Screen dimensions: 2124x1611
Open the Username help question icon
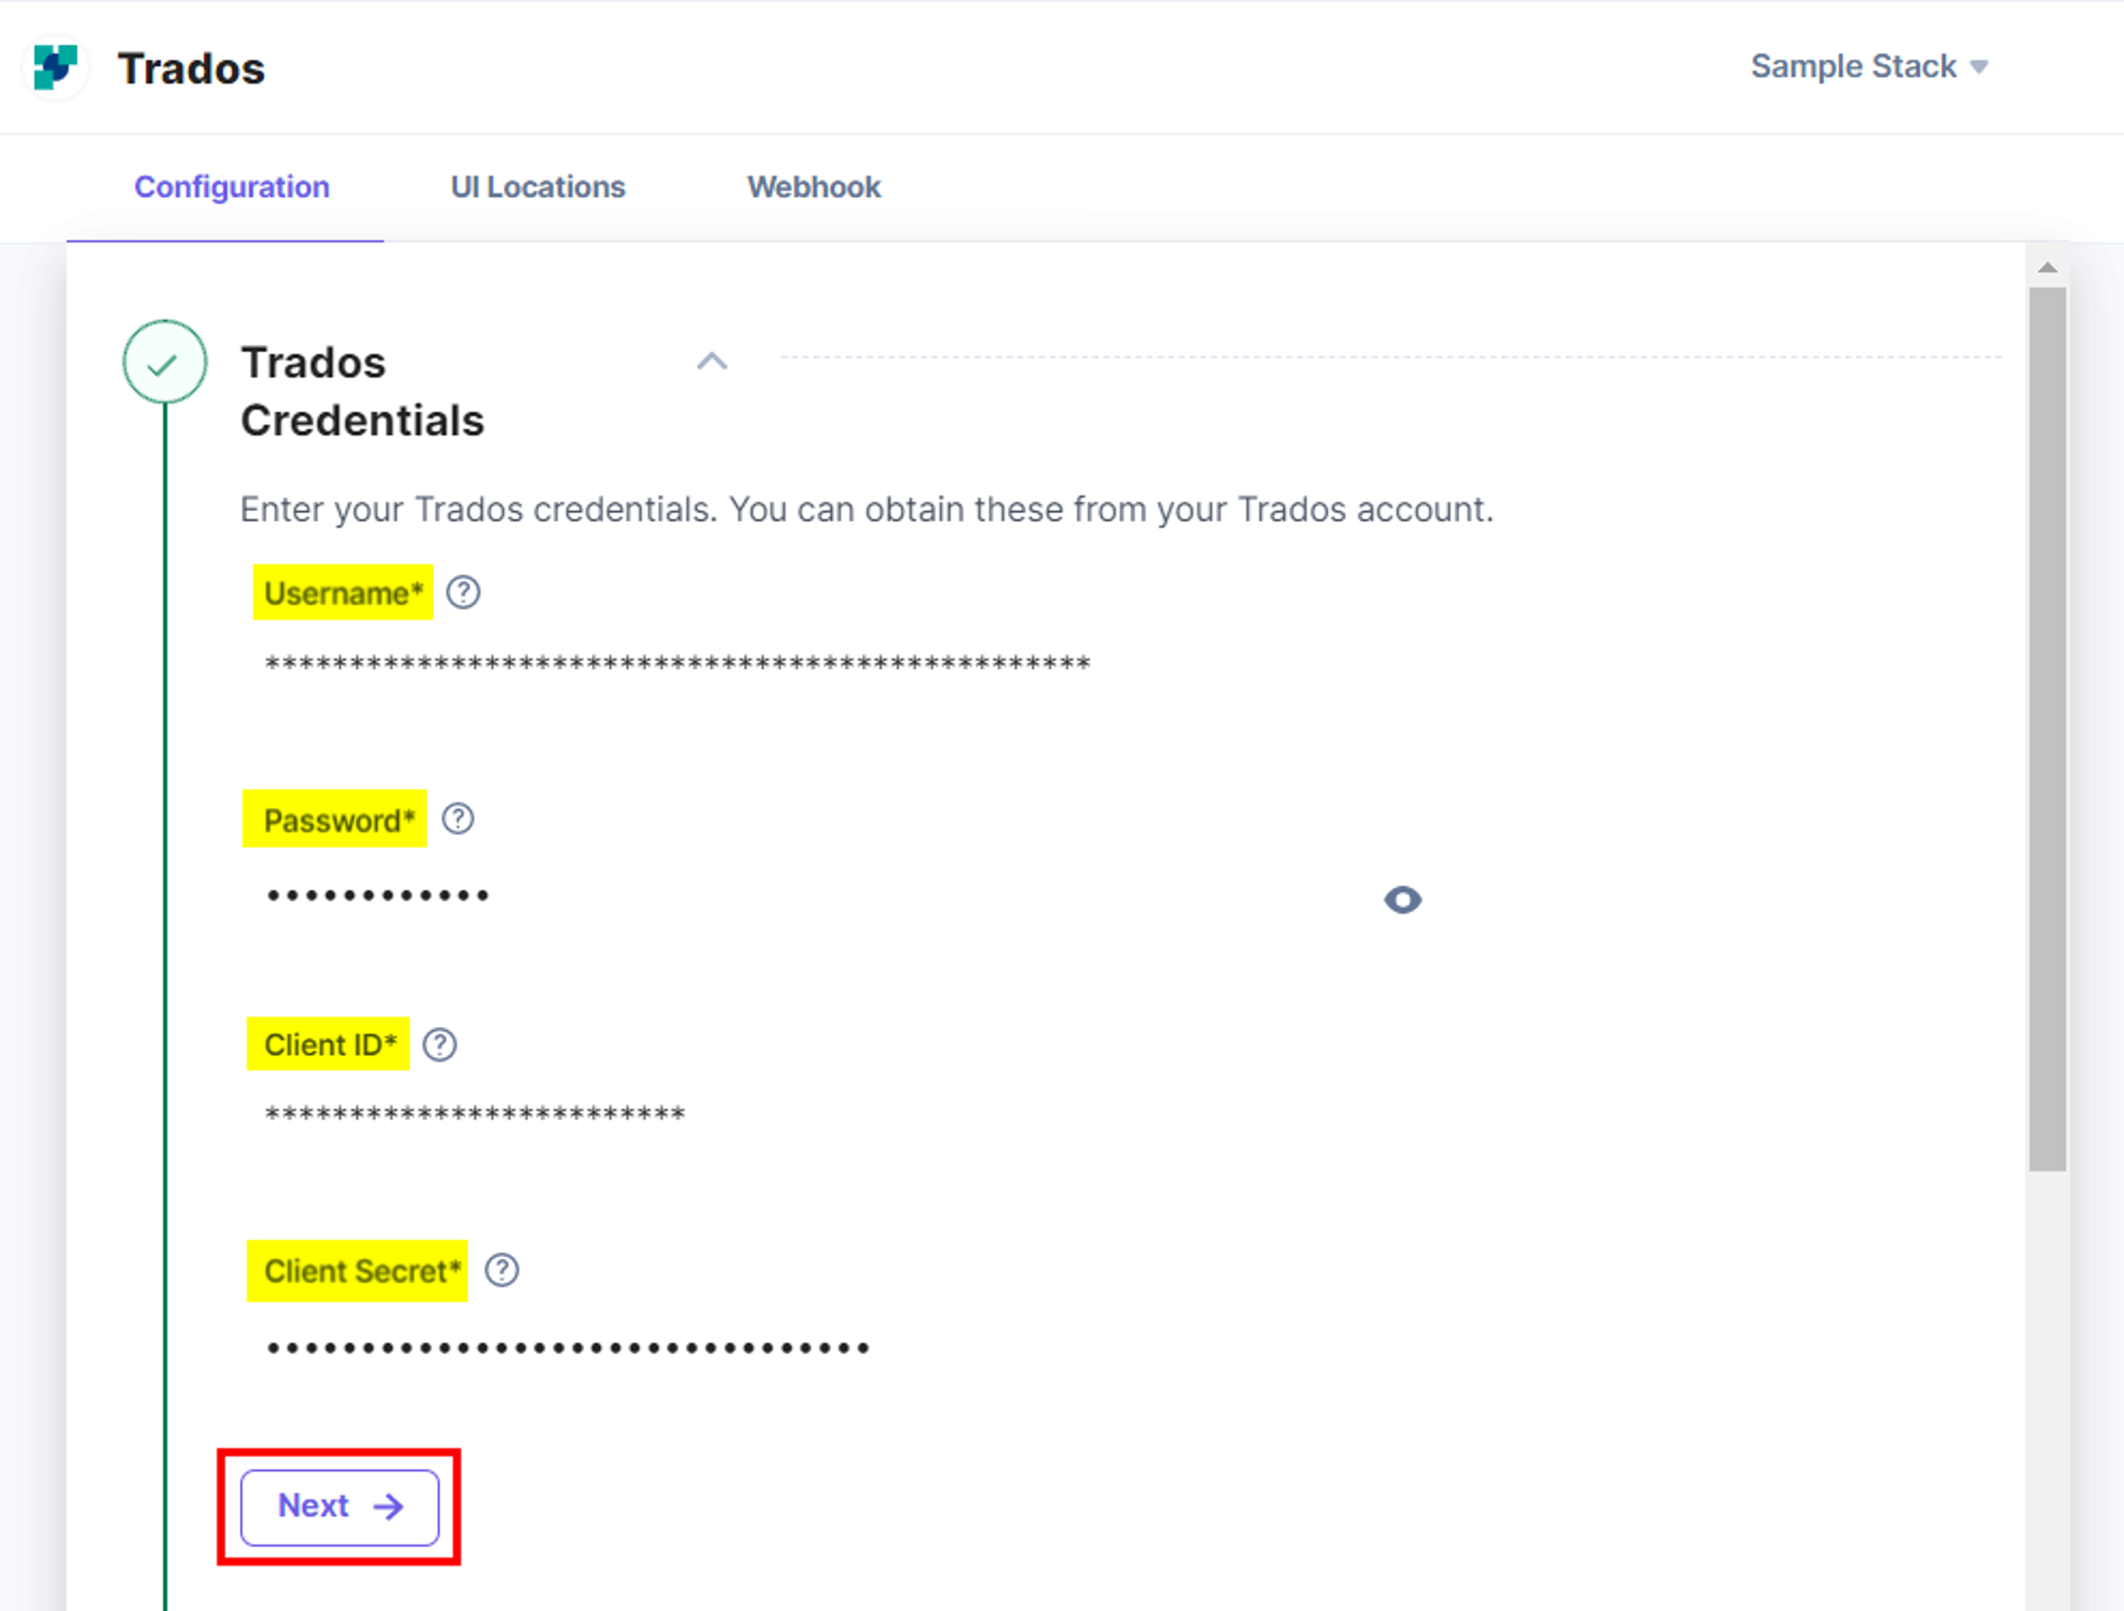[x=464, y=593]
